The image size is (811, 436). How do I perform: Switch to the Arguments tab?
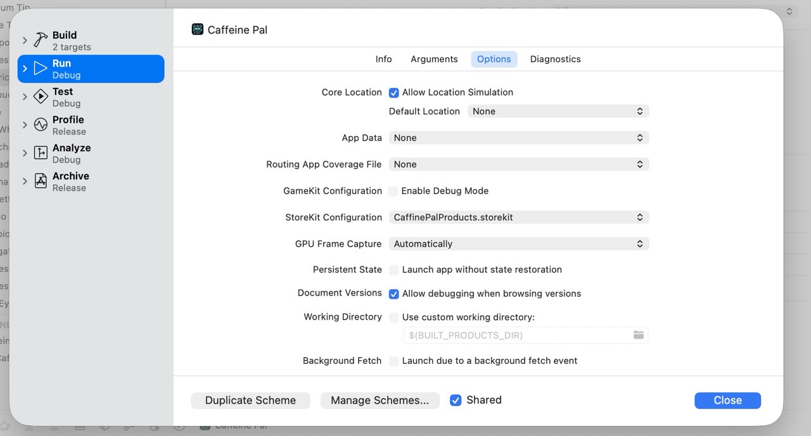pos(434,59)
